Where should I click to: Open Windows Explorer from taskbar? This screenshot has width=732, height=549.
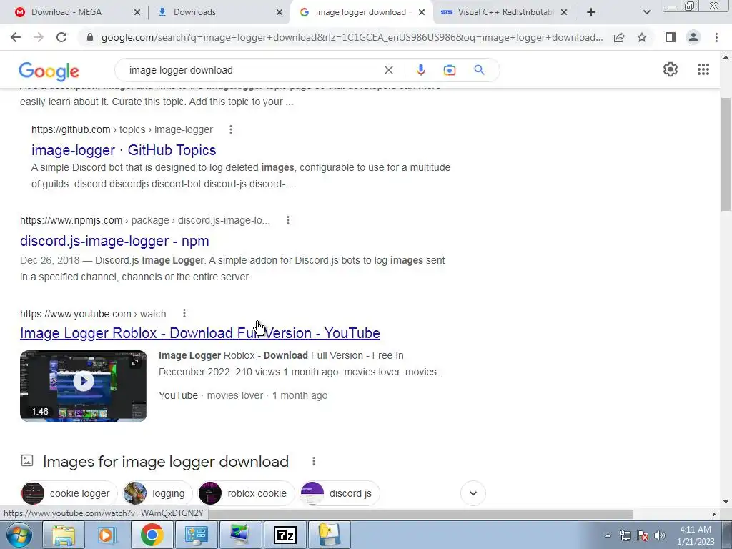(64, 535)
